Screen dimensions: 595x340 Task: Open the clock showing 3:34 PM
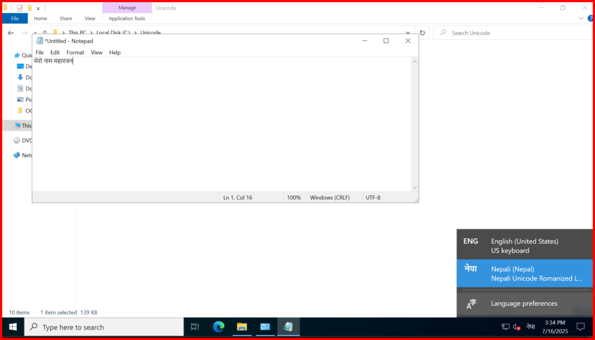pyautogui.click(x=555, y=327)
